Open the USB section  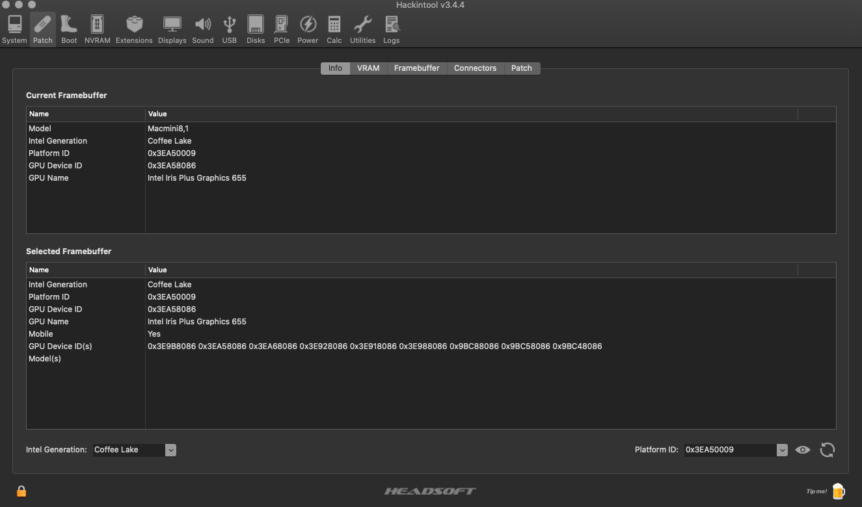point(229,30)
